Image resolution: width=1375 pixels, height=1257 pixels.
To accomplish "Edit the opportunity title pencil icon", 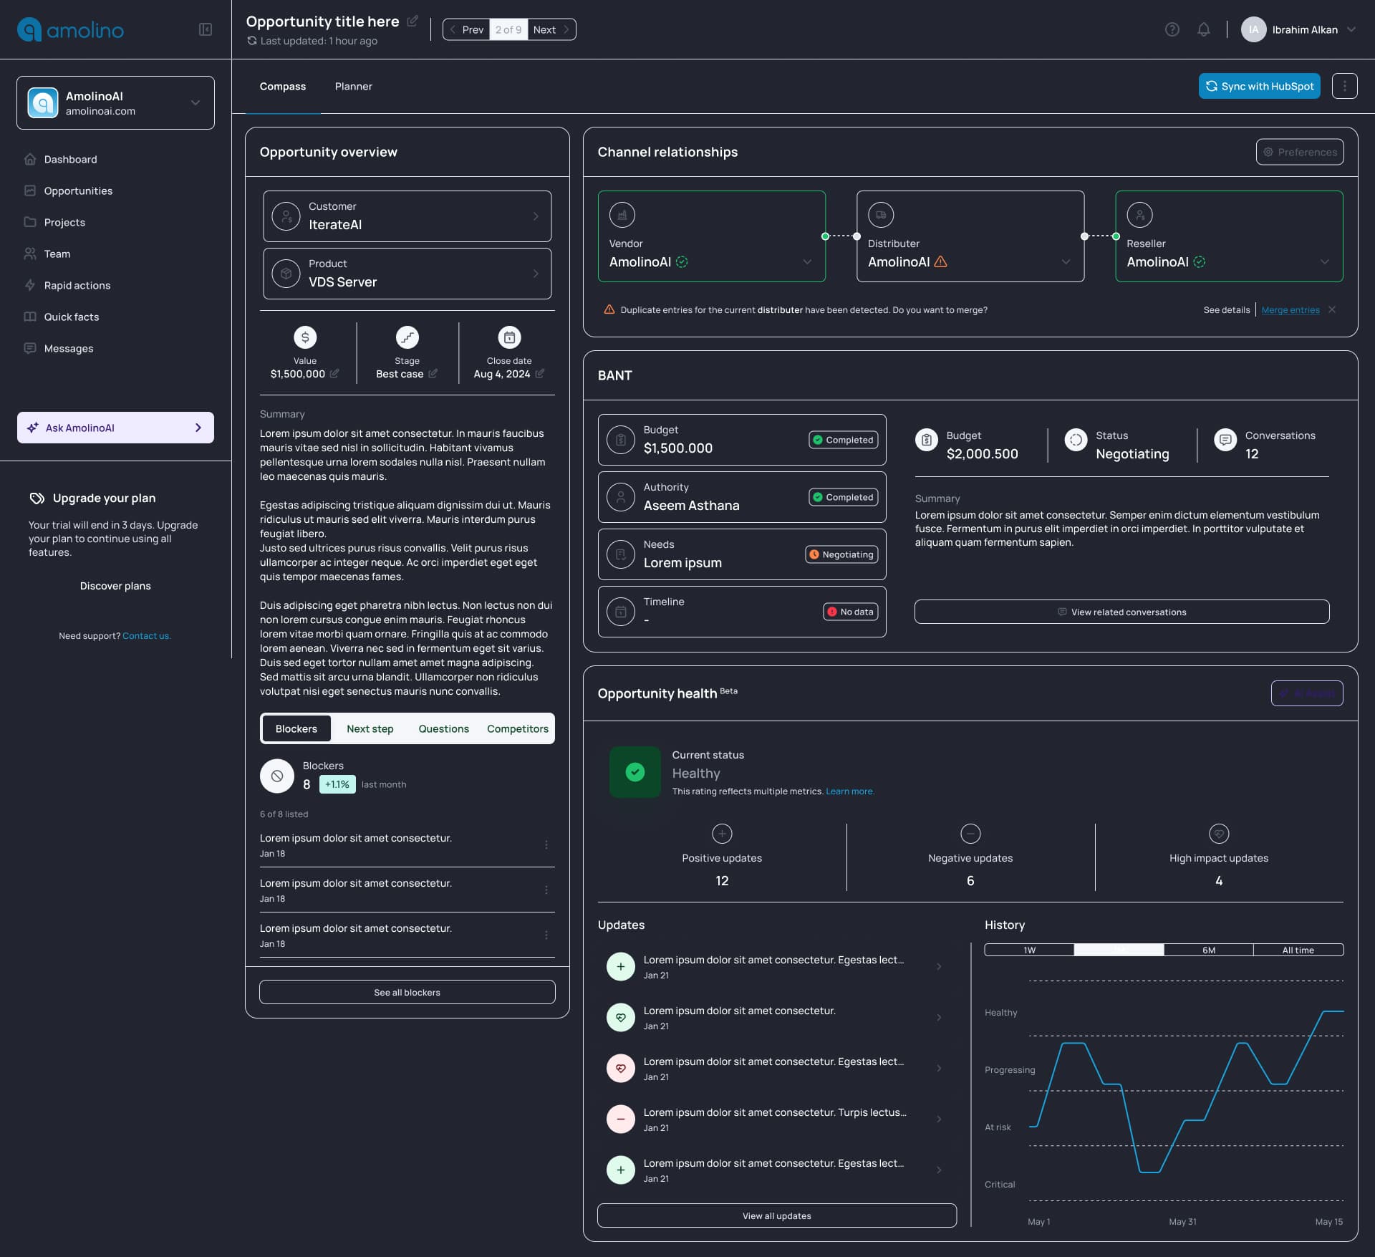I will [x=412, y=21].
